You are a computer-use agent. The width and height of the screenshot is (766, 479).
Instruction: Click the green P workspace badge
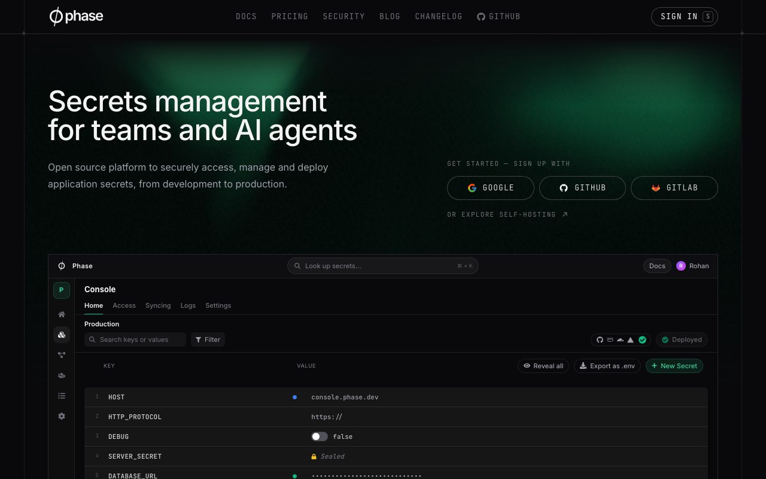(x=62, y=290)
